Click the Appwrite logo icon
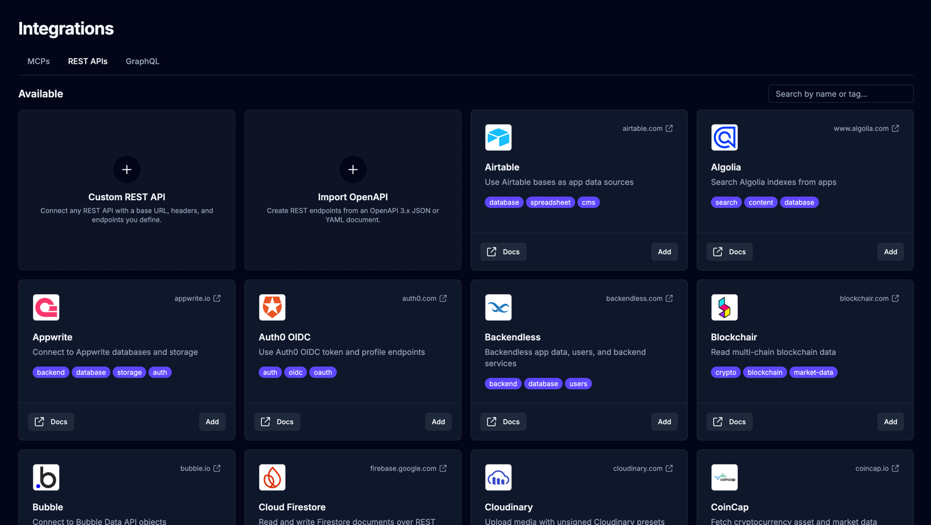 pos(46,307)
